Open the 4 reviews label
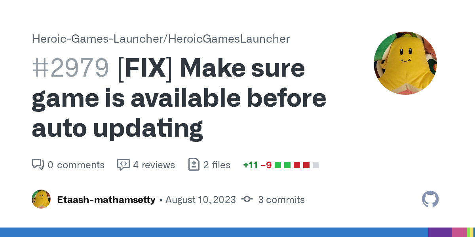 pyautogui.click(x=154, y=165)
